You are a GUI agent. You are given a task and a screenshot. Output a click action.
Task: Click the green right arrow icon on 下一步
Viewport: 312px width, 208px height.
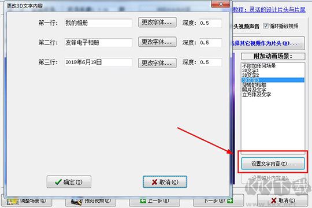tap(230, 201)
